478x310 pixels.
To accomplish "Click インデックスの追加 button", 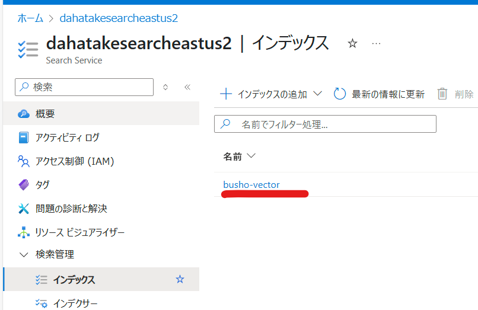I will (271, 94).
